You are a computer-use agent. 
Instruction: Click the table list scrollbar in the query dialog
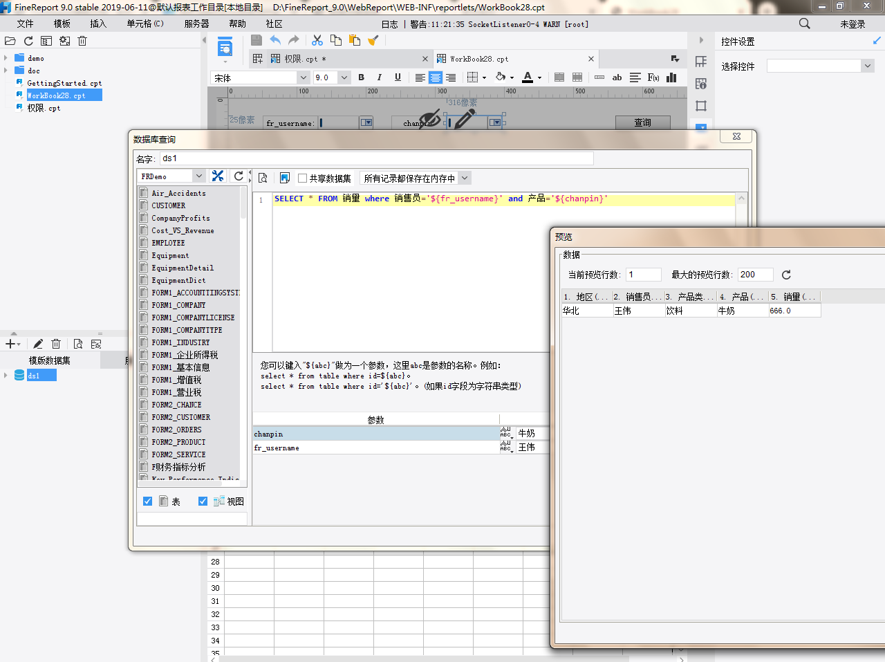(243, 202)
